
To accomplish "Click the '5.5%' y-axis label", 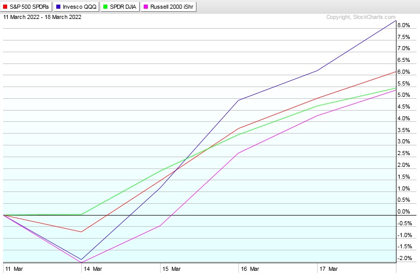I will coord(404,83).
